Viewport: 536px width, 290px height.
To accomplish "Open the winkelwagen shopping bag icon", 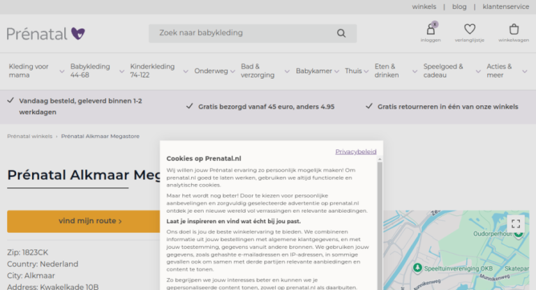I will tap(514, 29).
